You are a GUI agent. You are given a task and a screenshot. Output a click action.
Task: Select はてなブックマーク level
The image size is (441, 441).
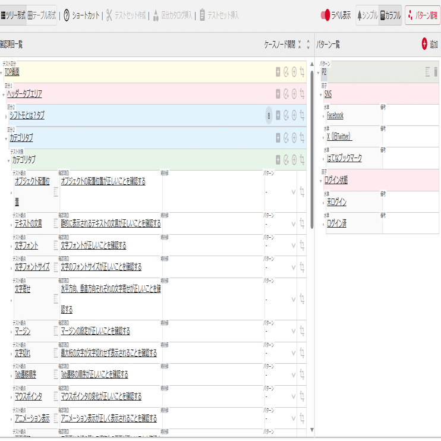click(344, 158)
